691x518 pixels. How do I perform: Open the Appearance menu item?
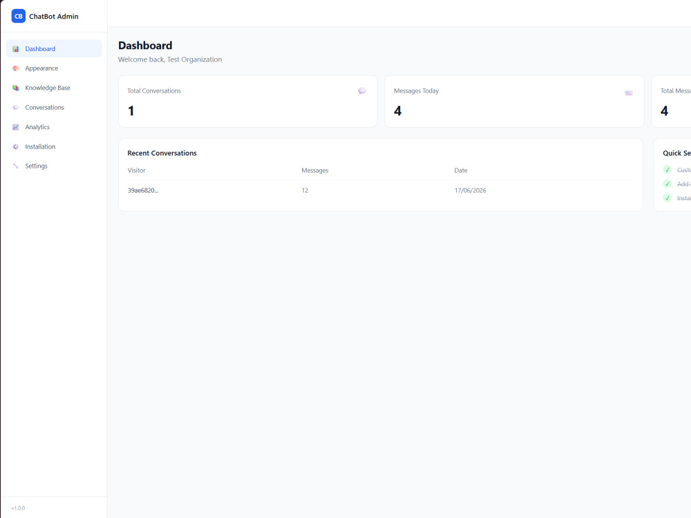[54, 68]
